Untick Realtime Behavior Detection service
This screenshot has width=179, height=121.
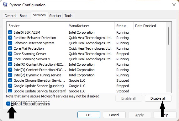[x=10, y=38]
